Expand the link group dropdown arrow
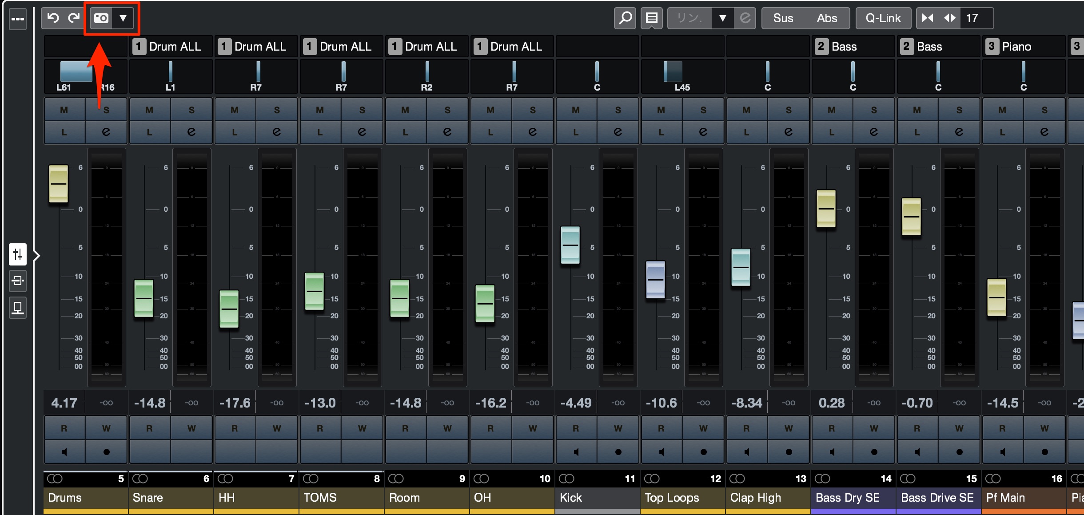The width and height of the screenshot is (1084, 515). (723, 18)
